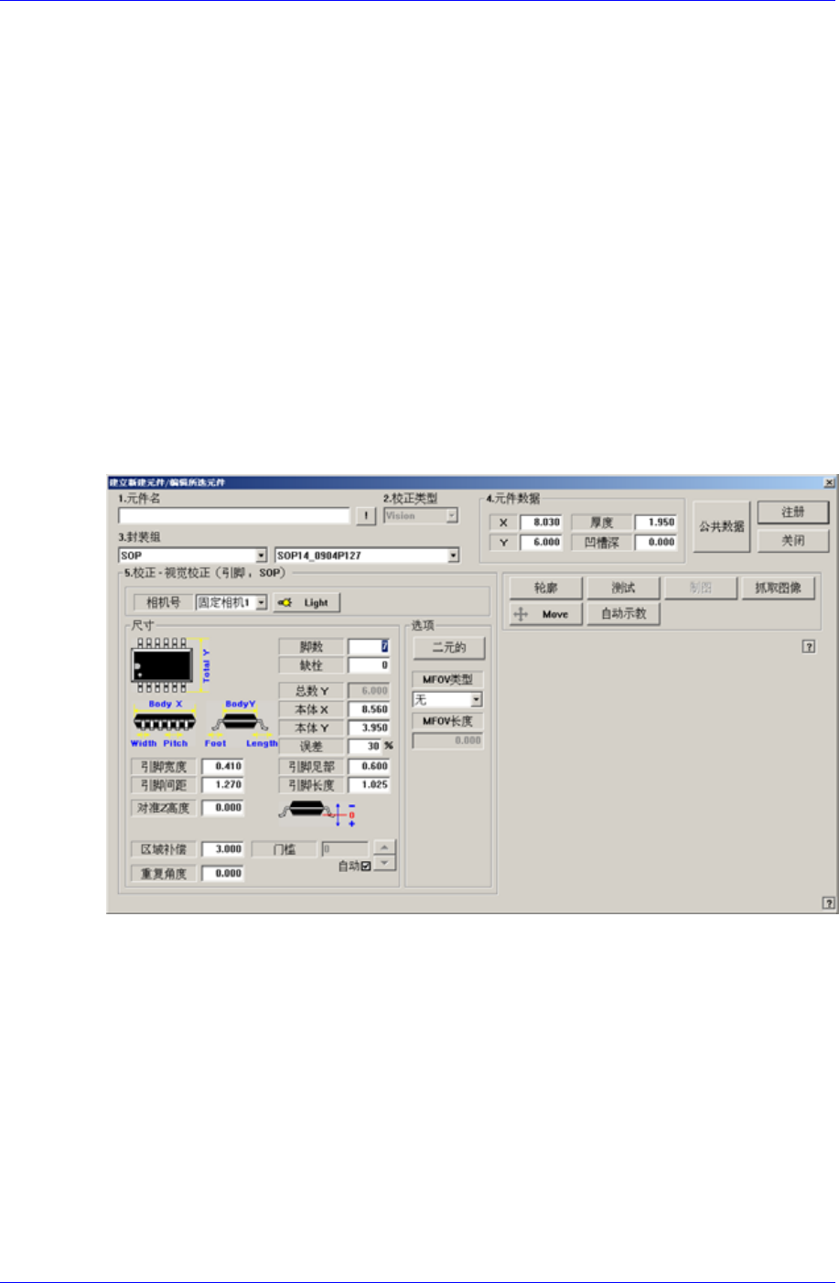Viewport: 839px width, 1283px height.
Task: Click the 凹槽深 field with 0.000
Action: coord(656,543)
